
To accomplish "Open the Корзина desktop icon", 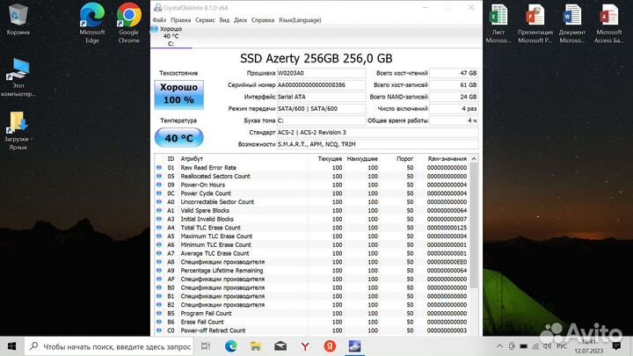I will pos(18,19).
